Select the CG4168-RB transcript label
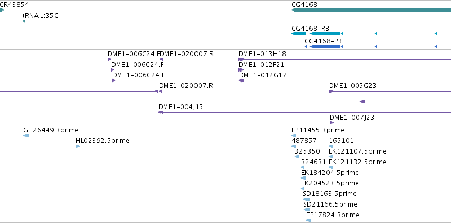 311,29
